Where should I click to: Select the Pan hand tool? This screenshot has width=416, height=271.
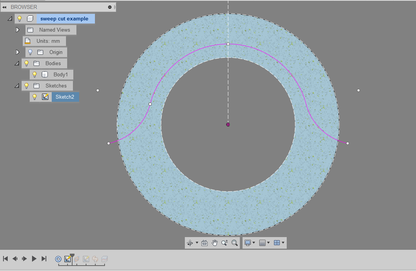(x=215, y=242)
